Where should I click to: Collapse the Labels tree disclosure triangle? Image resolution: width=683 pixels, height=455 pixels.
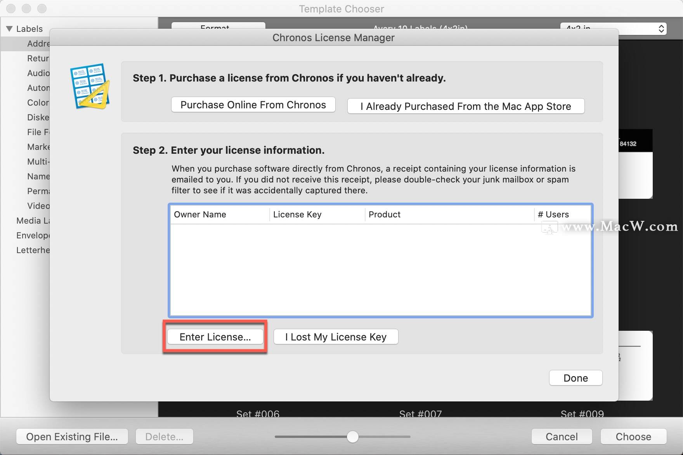pyautogui.click(x=9, y=29)
